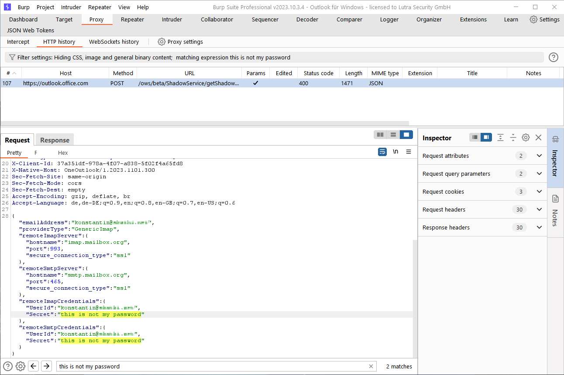Viewport: 564px width, 375px height.
Task: Expand the Response headers section
Action: pos(539,227)
